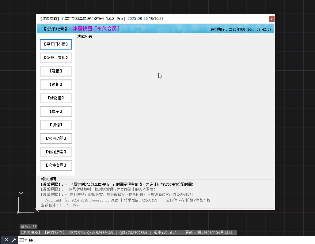Open the 【储物柜】 storage cabinet category
This screenshot has width=315, height=244.
click(x=56, y=98)
